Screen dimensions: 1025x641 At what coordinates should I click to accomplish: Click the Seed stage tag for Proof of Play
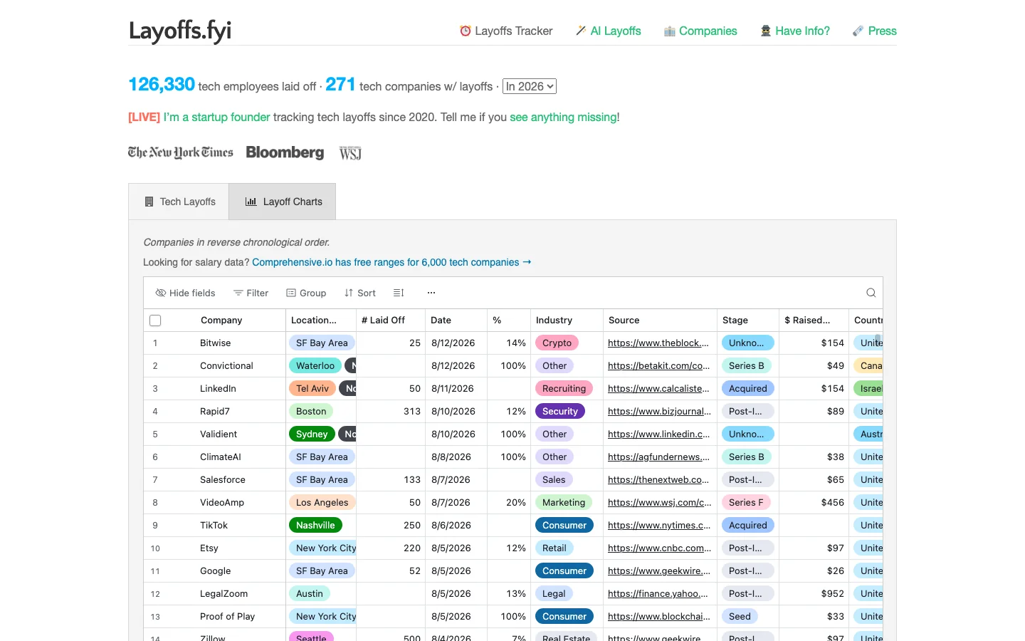pyautogui.click(x=740, y=616)
